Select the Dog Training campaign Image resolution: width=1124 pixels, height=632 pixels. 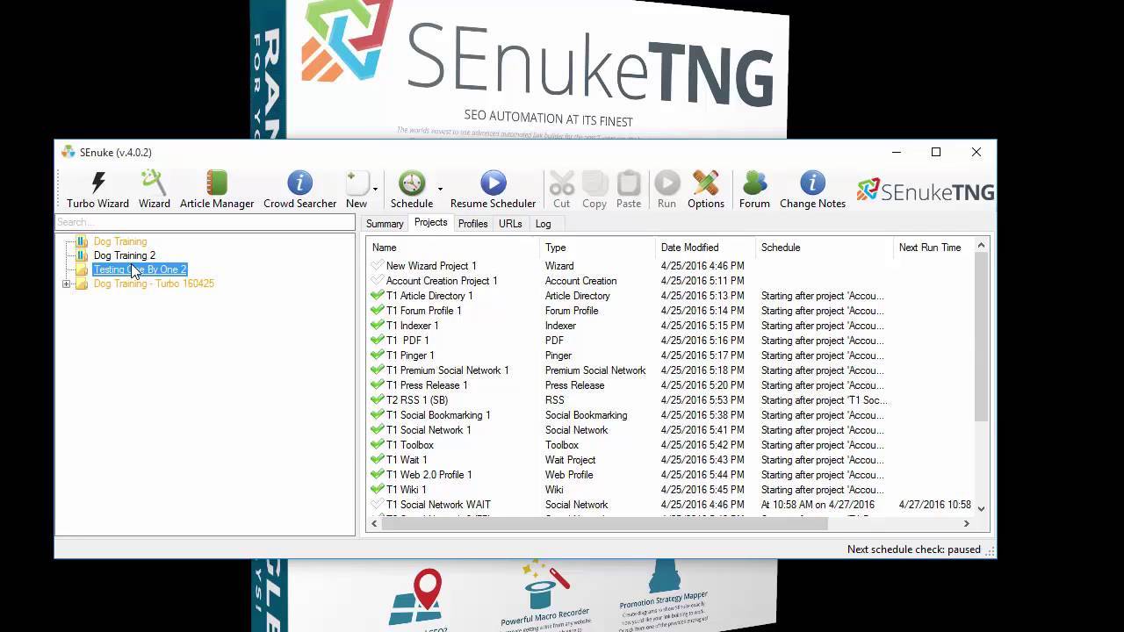click(120, 241)
